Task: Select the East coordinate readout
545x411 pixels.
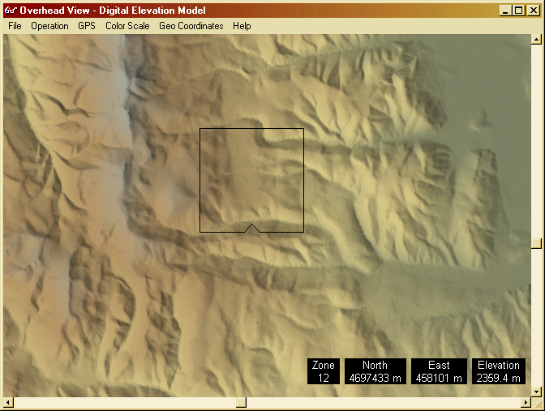Action: tap(439, 371)
